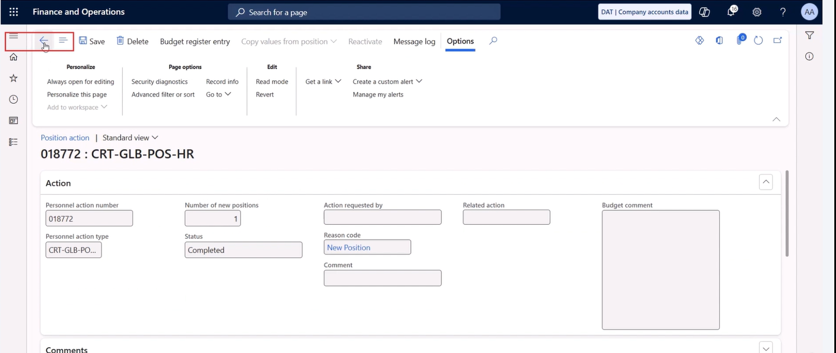836x353 pixels.
Task: Open Advanced filter or sort
Action: point(163,94)
